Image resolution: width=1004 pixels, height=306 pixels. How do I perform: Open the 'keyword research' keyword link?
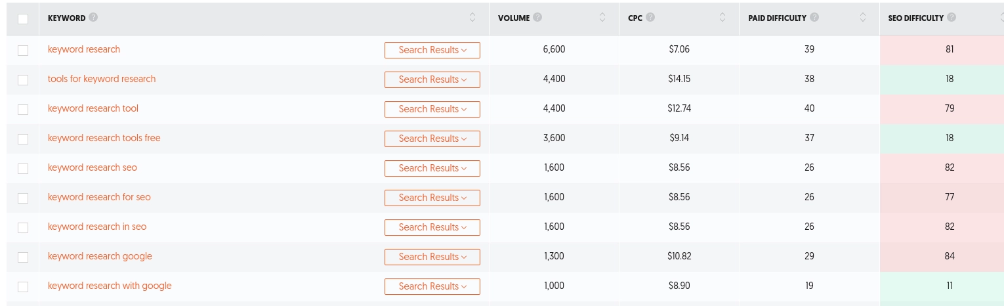(x=84, y=49)
